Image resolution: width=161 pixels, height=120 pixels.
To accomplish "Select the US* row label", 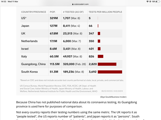I will tap(23, 18).
